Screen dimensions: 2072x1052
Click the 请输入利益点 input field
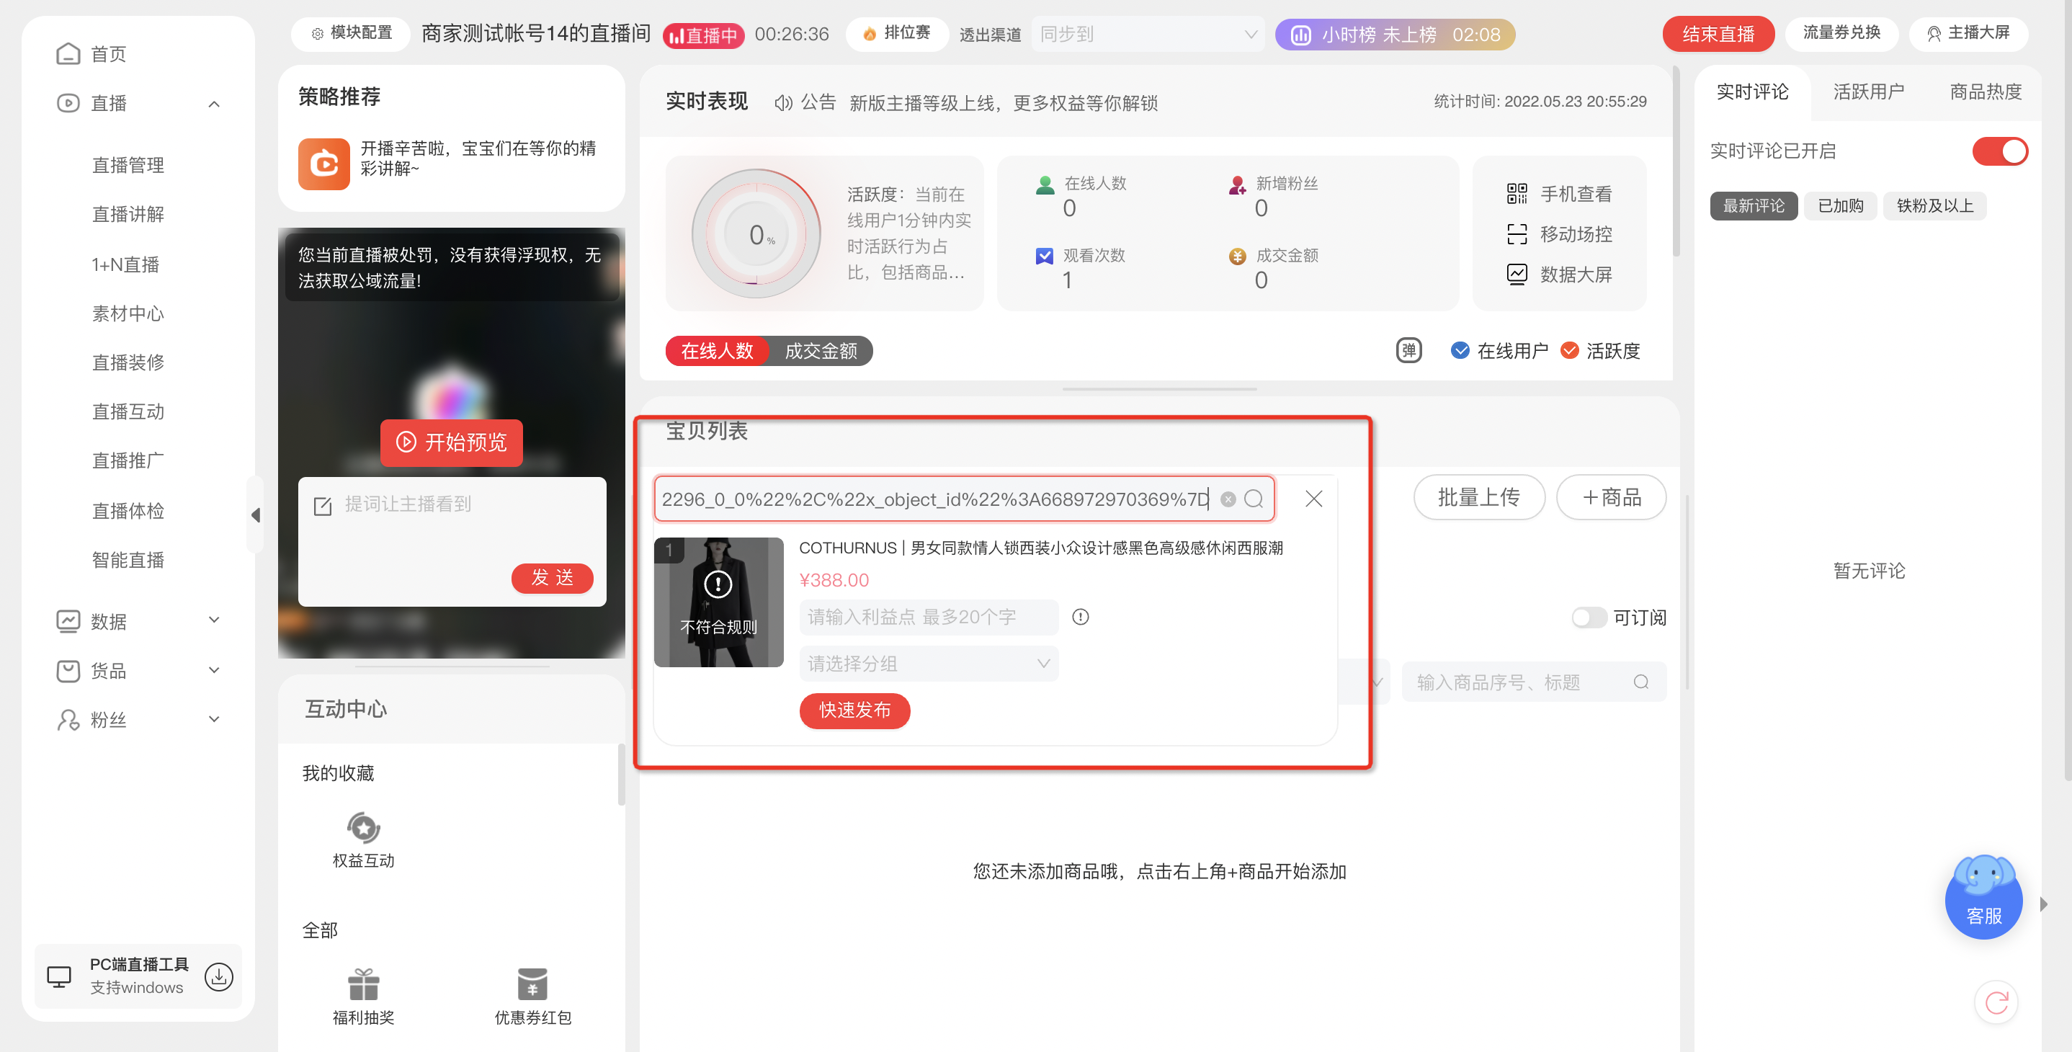(x=929, y=617)
